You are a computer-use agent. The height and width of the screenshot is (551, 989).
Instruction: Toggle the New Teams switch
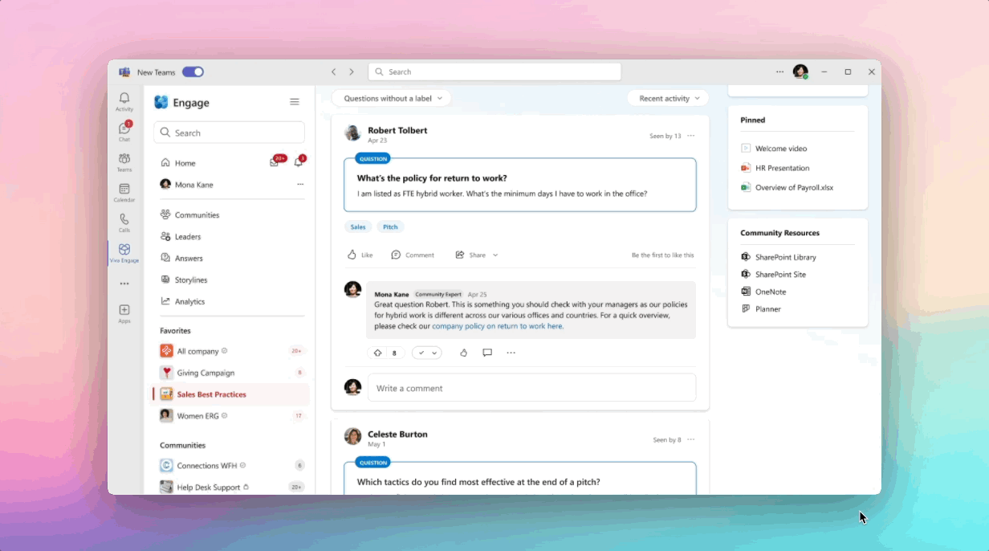[193, 72]
